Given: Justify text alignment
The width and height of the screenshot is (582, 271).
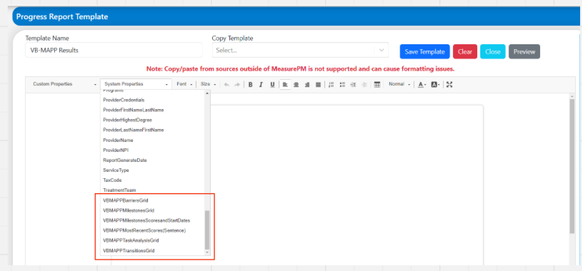Looking at the screenshot, I should [318, 85].
